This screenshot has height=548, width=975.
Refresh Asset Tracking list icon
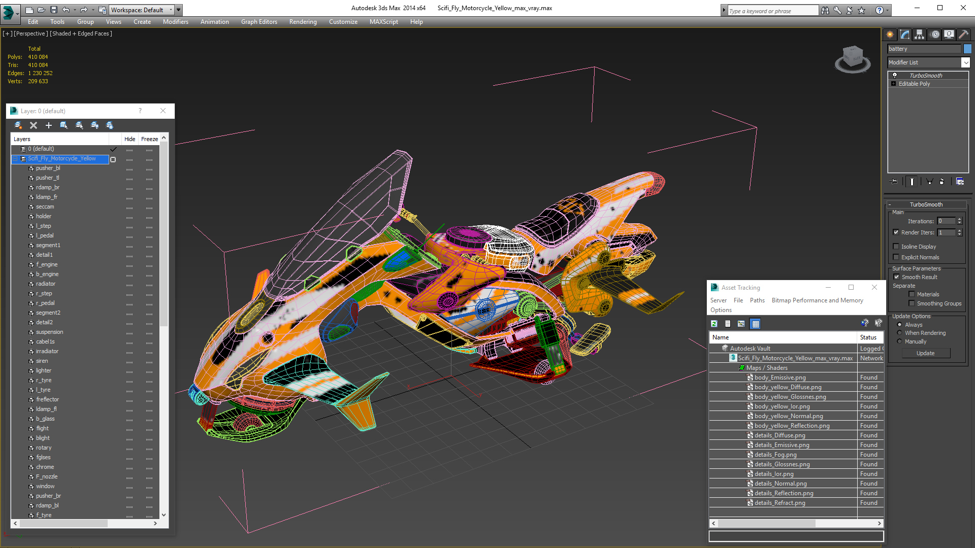[x=714, y=324]
